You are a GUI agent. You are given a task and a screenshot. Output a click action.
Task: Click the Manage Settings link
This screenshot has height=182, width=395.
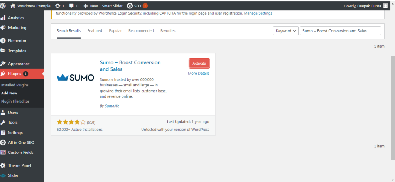pyautogui.click(x=258, y=13)
